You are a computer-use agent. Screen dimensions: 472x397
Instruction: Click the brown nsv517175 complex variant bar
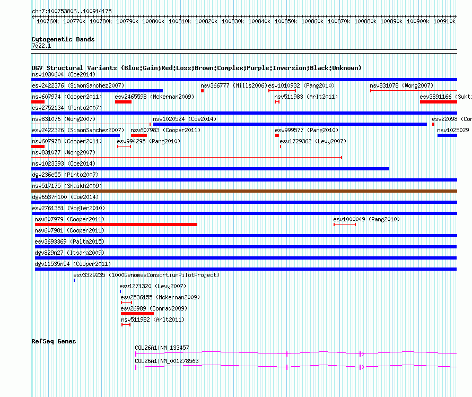244,191
